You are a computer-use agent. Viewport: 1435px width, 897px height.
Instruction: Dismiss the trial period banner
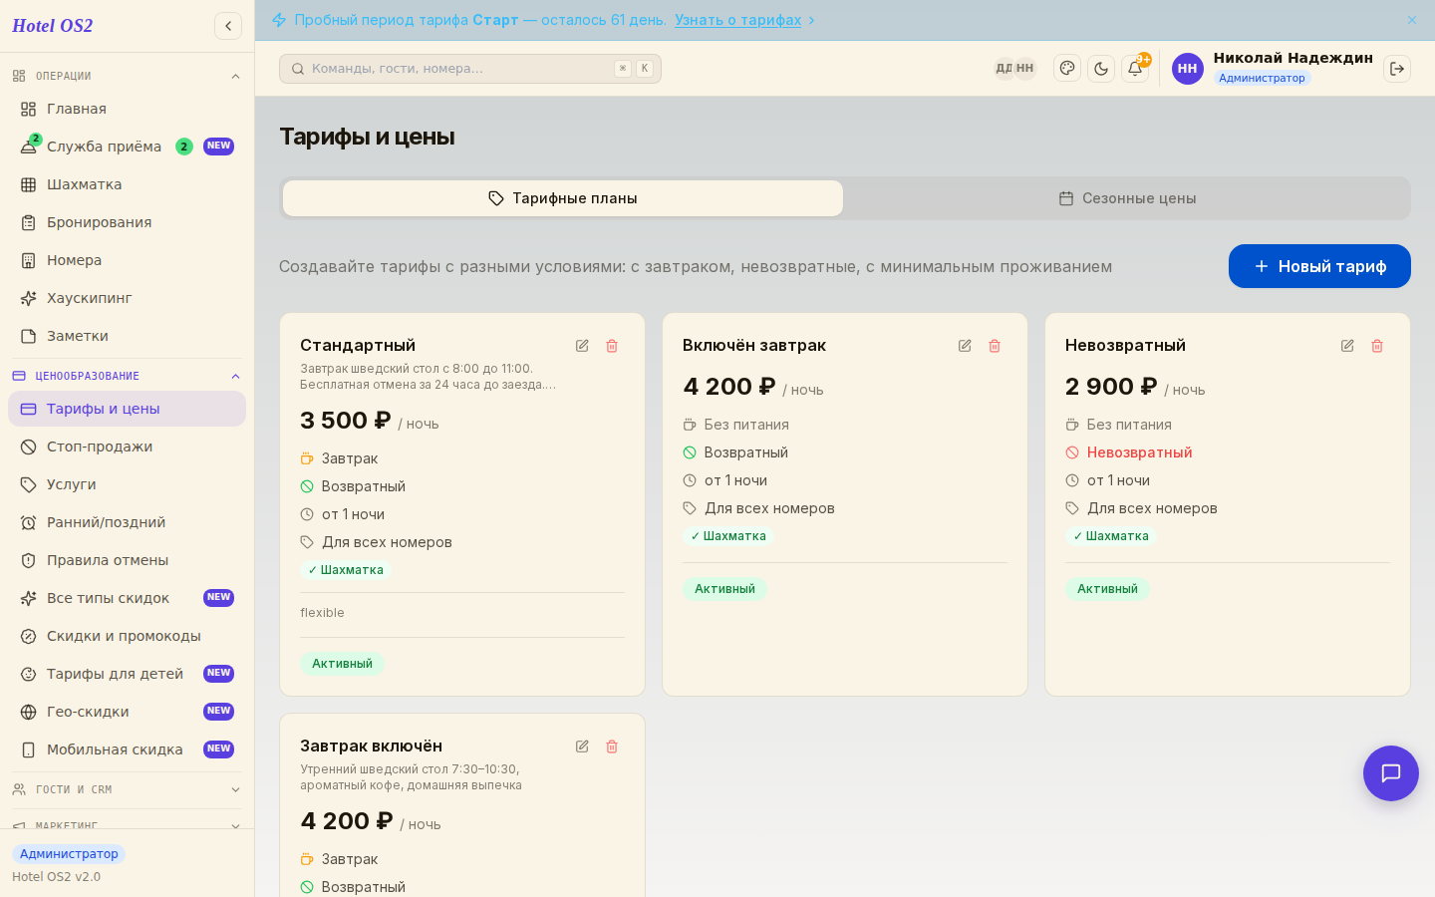click(1412, 20)
